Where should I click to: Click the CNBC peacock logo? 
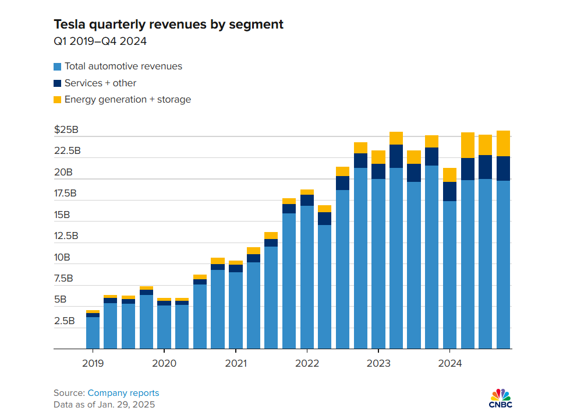pyautogui.click(x=501, y=398)
